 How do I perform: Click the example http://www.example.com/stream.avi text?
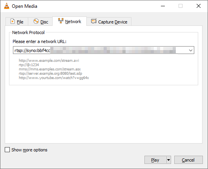pos(49,61)
